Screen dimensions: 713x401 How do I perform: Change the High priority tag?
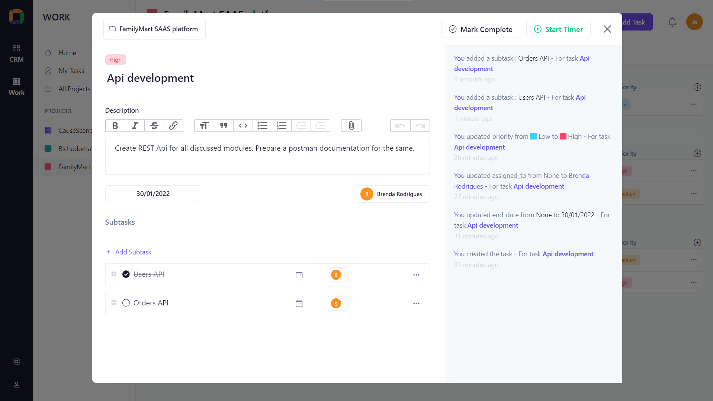115,60
